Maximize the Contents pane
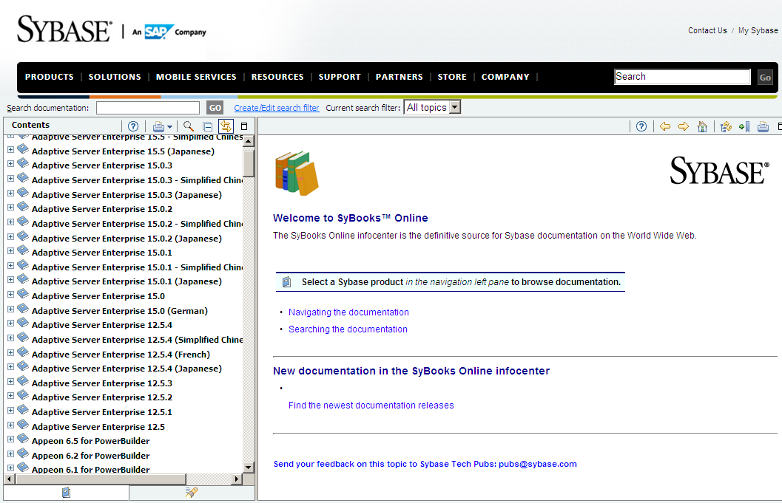The height and width of the screenshot is (503, 782). click(x=244, y=126)
